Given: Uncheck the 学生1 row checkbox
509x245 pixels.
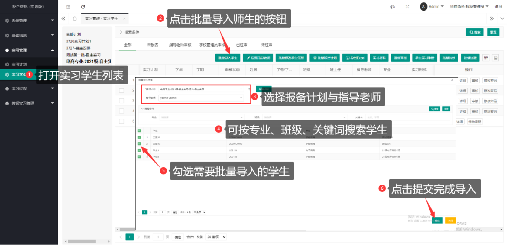Looking at the screenshot, I should (139, 150).
